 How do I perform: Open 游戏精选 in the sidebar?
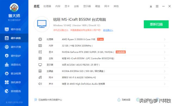click(14, 91)
